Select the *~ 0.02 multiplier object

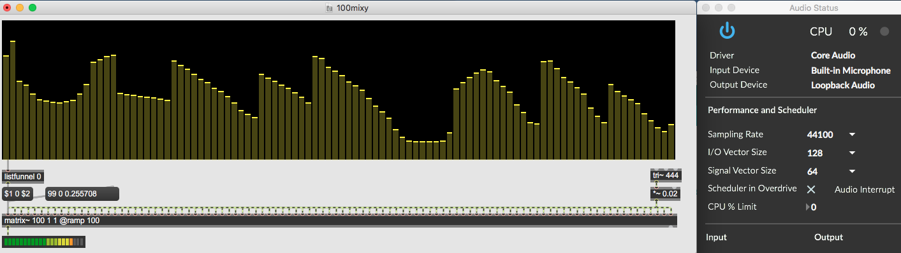665,193
